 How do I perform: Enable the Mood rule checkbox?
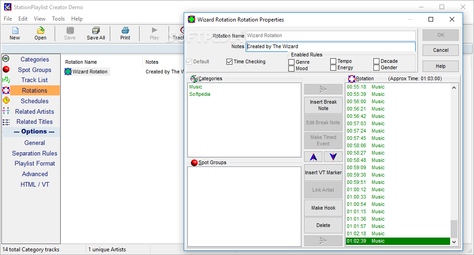[291, 68]
